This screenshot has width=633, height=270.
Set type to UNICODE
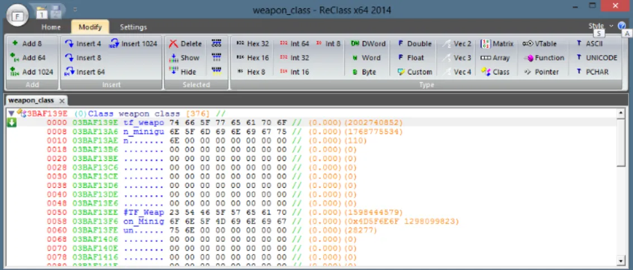[597, 58]
